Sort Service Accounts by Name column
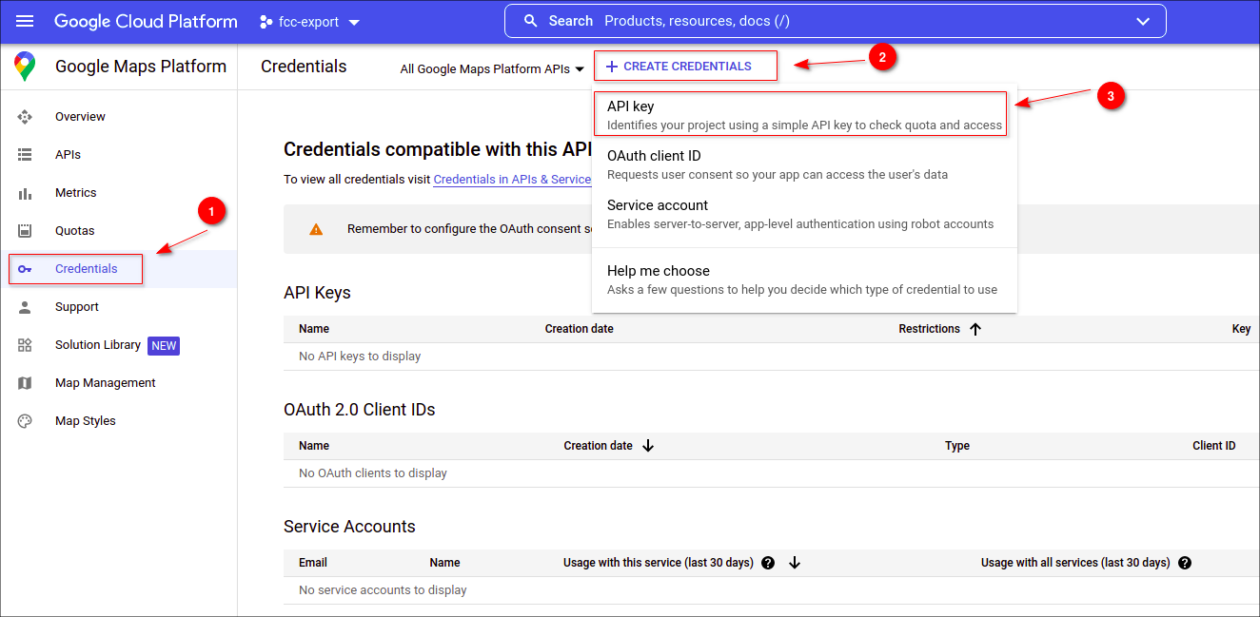Image resolution: width=1260 pixels, height=617 pixels. pos(444,563)
